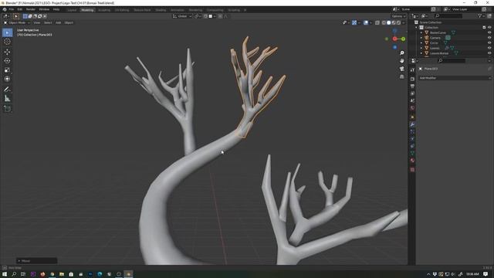Open the World properties tab
The image size is (494, 278).
(412, 108)
